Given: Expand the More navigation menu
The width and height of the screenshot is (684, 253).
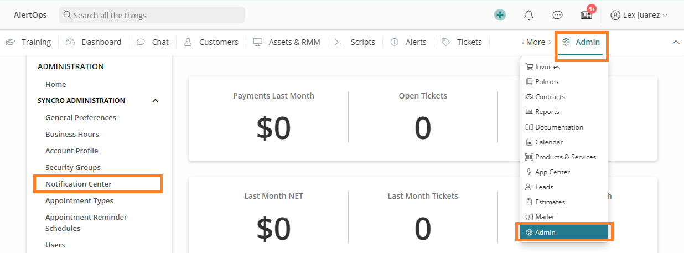Looking at the screenshot, I should (536, 42).
